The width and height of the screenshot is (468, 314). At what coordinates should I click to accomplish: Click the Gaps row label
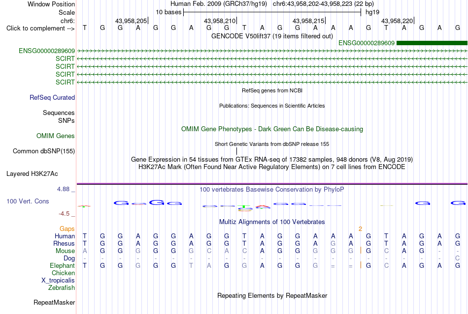[x=67, y=229]
